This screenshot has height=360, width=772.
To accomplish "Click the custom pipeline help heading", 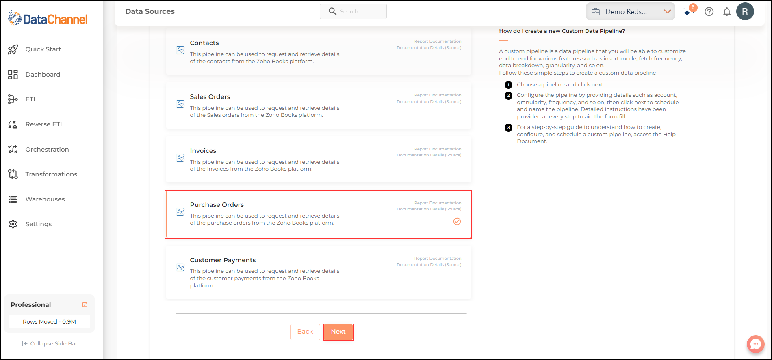I will (562, 31).
